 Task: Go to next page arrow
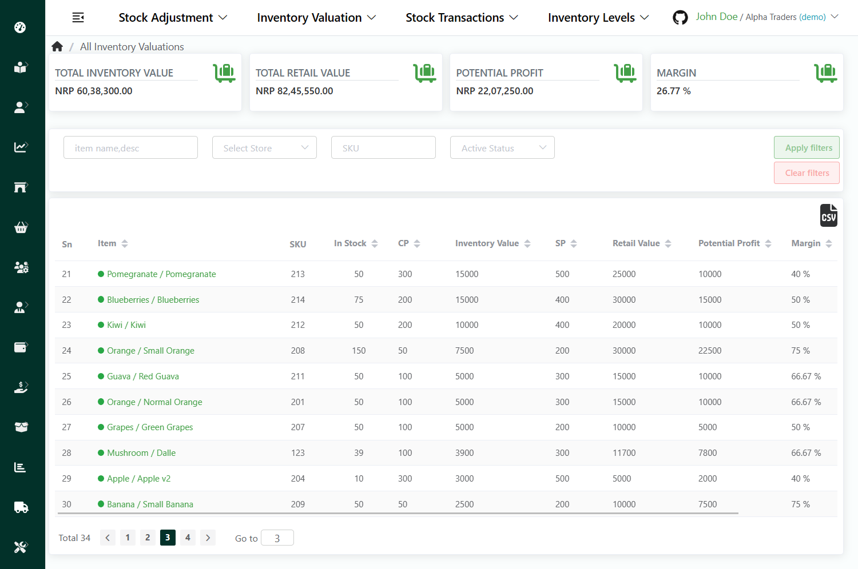tap(208, 538)
